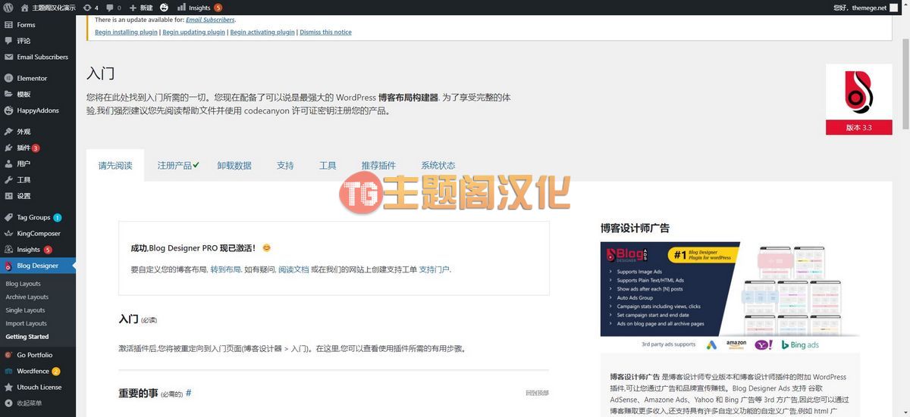Open Archive Layouts submenu item
The width and height of the screenshot is (910, 417).
[27, 297]
